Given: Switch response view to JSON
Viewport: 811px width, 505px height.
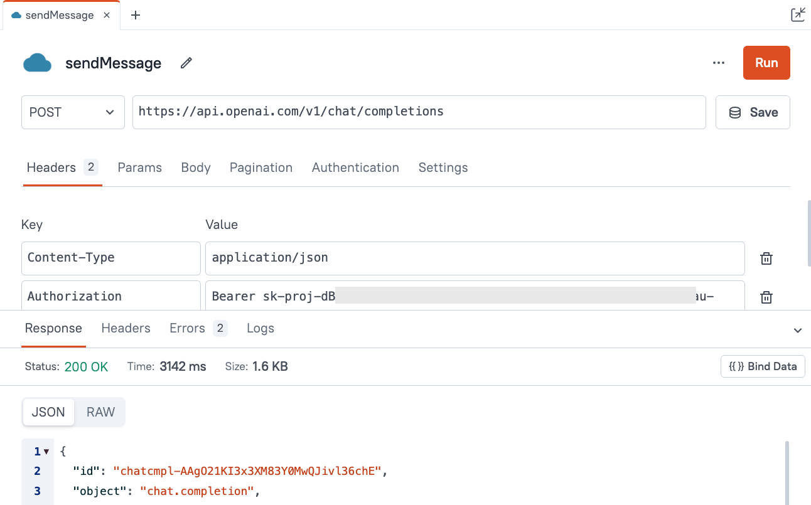Looking at the screenshot, I should click(48, 412).
